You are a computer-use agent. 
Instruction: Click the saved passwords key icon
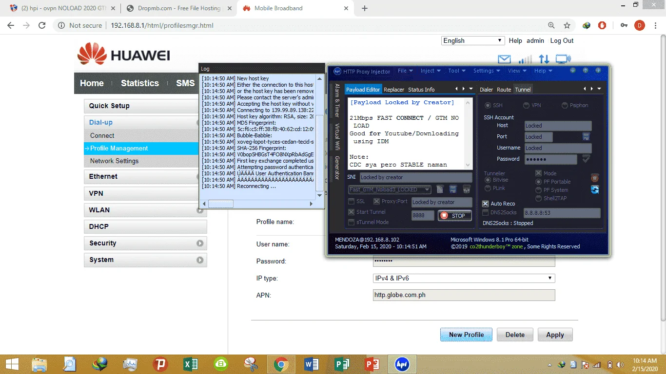(x=624, y=25)
